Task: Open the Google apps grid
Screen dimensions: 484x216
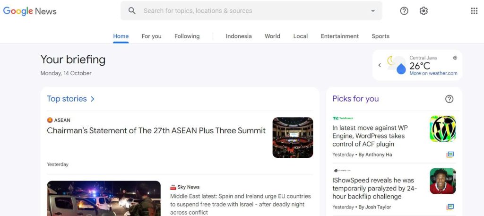Action: coord(474,11)
